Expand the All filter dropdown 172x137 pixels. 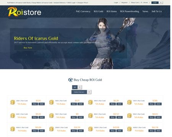[x=77, y=87]
